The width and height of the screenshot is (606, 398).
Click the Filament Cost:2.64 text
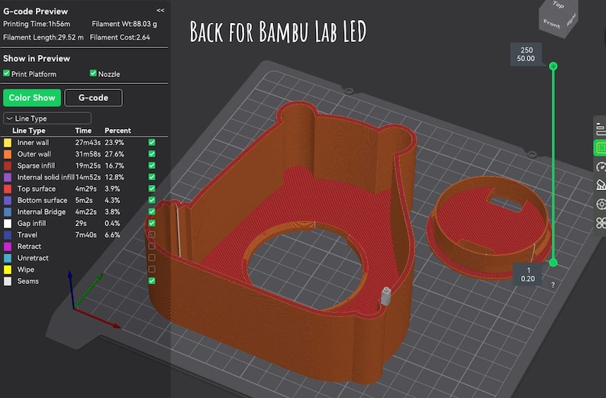click(x=120, y=37)
